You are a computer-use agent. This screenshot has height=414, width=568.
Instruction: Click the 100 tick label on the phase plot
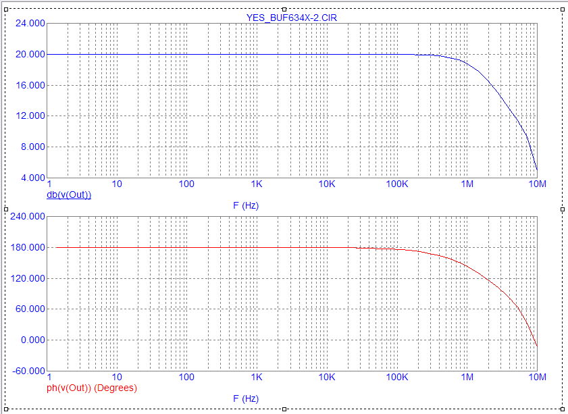[x=186, y=377]
